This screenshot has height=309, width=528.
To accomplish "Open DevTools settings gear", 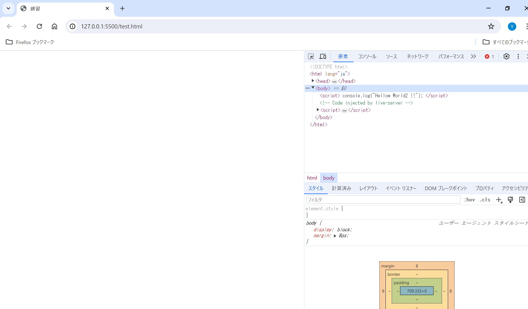I will click(x=506, y=56).
